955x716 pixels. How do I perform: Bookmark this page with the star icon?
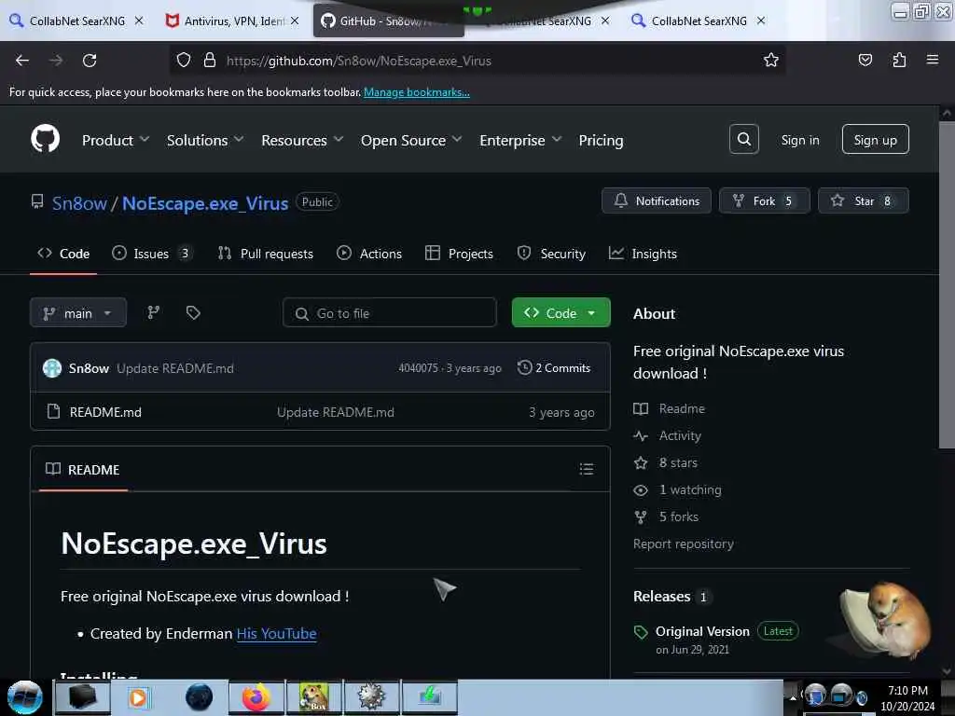pos(770,60)
